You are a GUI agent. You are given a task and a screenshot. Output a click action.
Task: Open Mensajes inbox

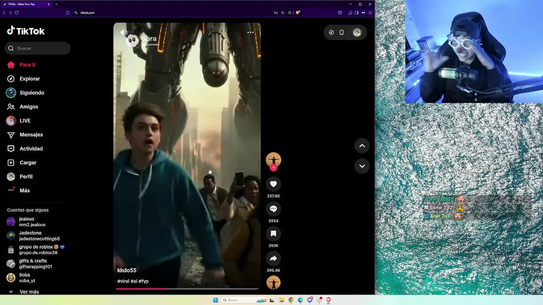[31, 135]
